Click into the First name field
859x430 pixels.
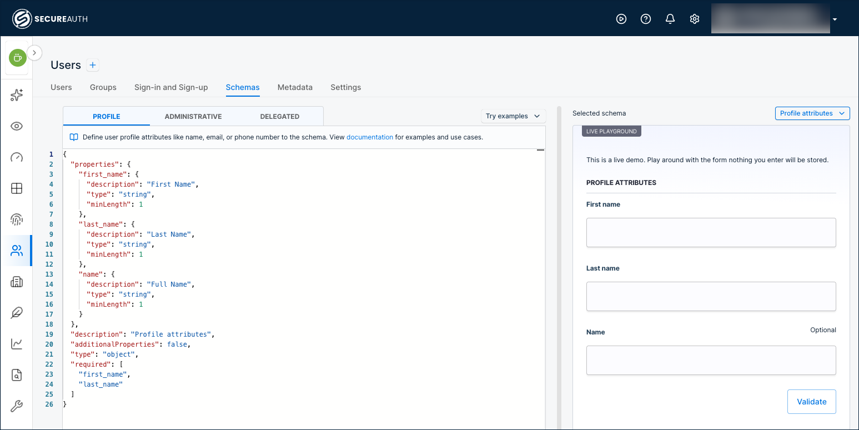[x=711, y=232]
